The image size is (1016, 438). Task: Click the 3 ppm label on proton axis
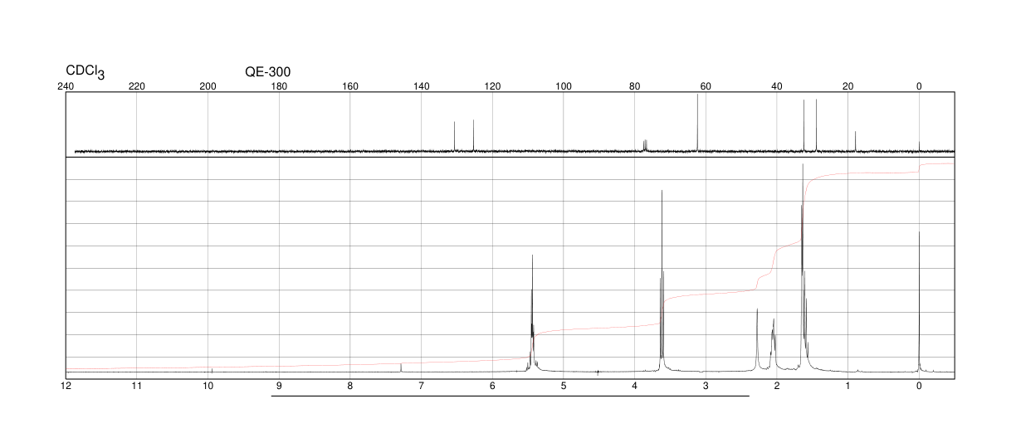click(x=706, y=386)
